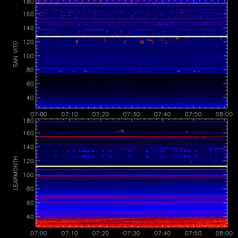Click the 07:50 time label under Learmonth plot
The image size is (238, 238).
193,233
